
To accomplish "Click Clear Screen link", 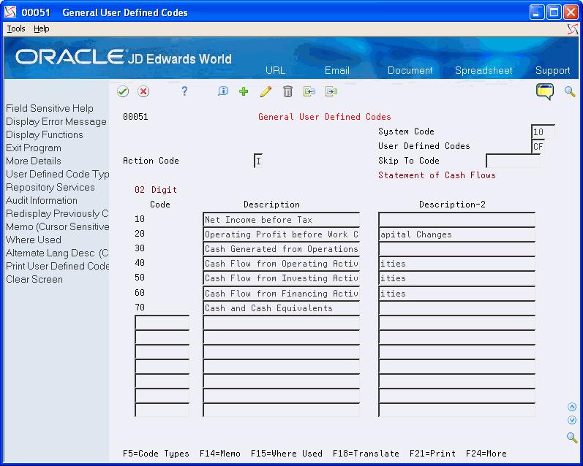I will point(34,279).
